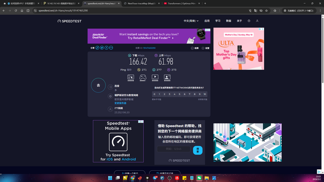This screenshot has height=182, width=324.
Task: Rate recommendation score 5
Action: [x=179, y=94]
